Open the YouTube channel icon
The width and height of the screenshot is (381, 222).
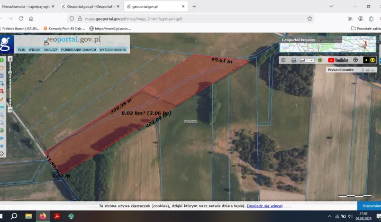(338, 60)
